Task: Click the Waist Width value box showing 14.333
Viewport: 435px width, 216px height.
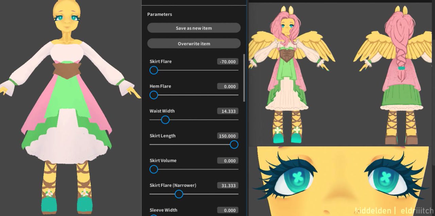Action: coord(227,111)
